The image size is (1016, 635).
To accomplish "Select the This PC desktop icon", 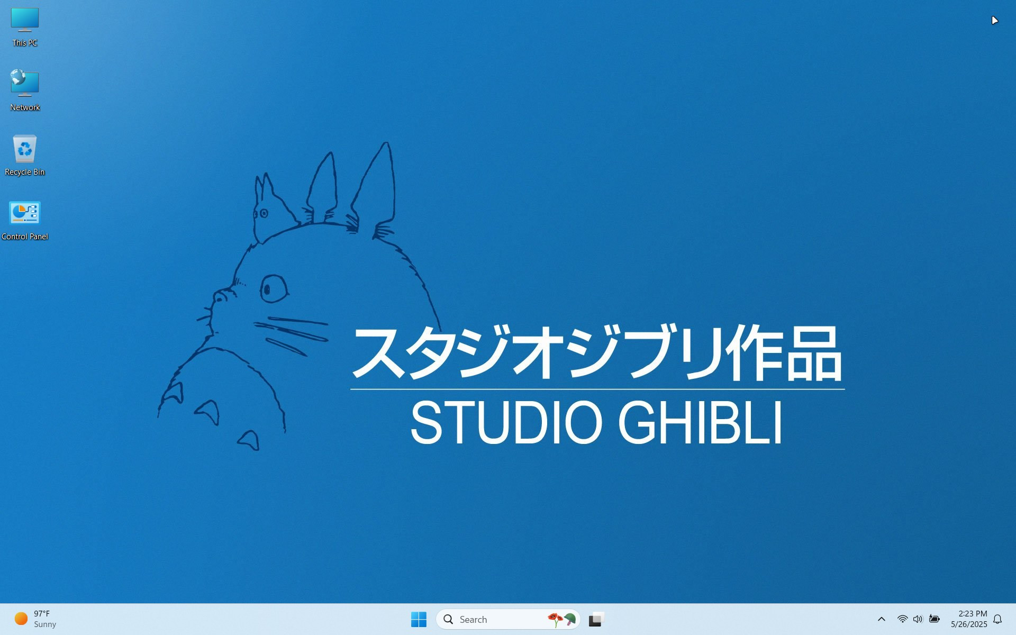I will (x=25, y=27).
